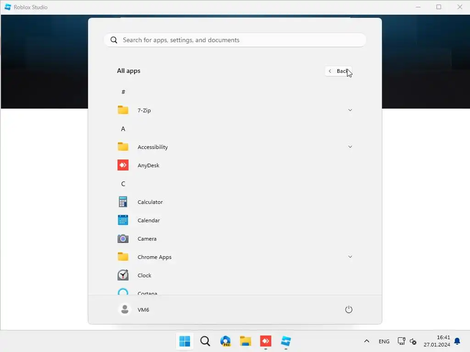Screen dimensions: 470x352
Task: Click the Back button in All apps
Action: pyautogui.click(x=338, y=71)
